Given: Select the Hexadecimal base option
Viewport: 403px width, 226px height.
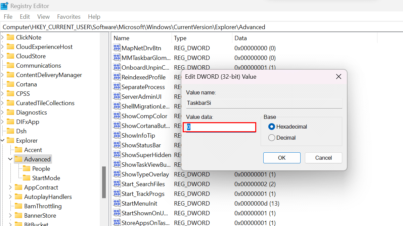Looking at the screenshot, I should coord(272,127).
